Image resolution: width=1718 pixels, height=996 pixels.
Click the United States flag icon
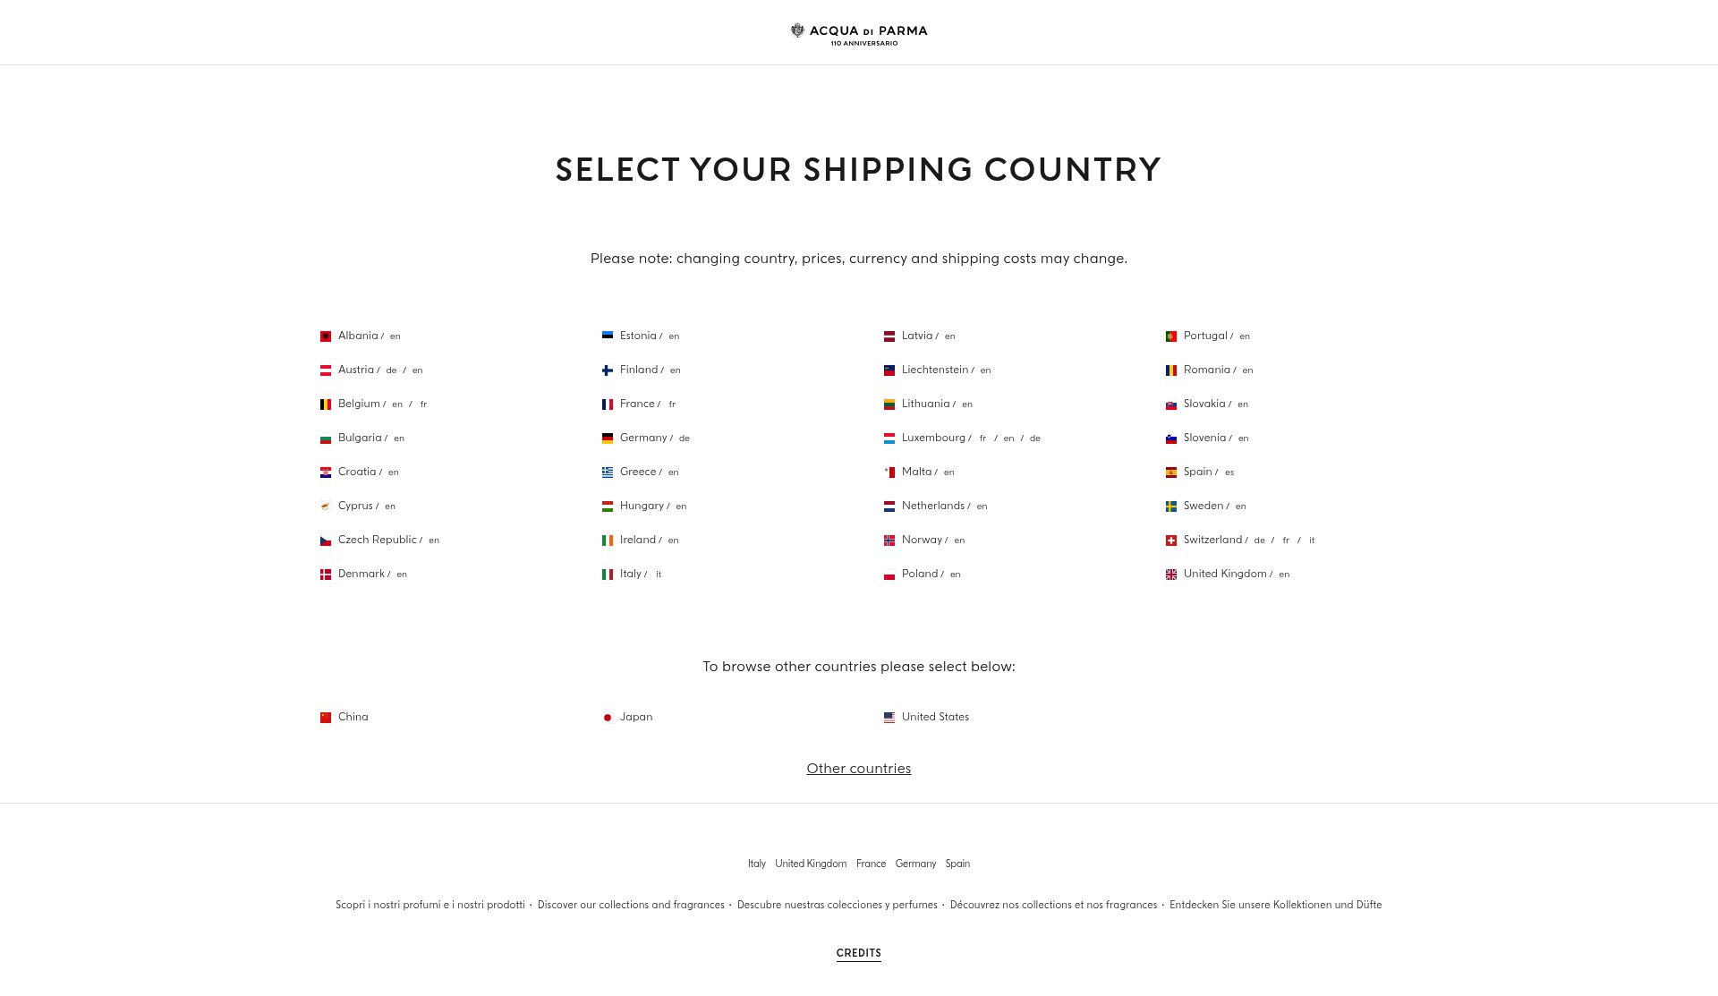(x=889, y=718)
